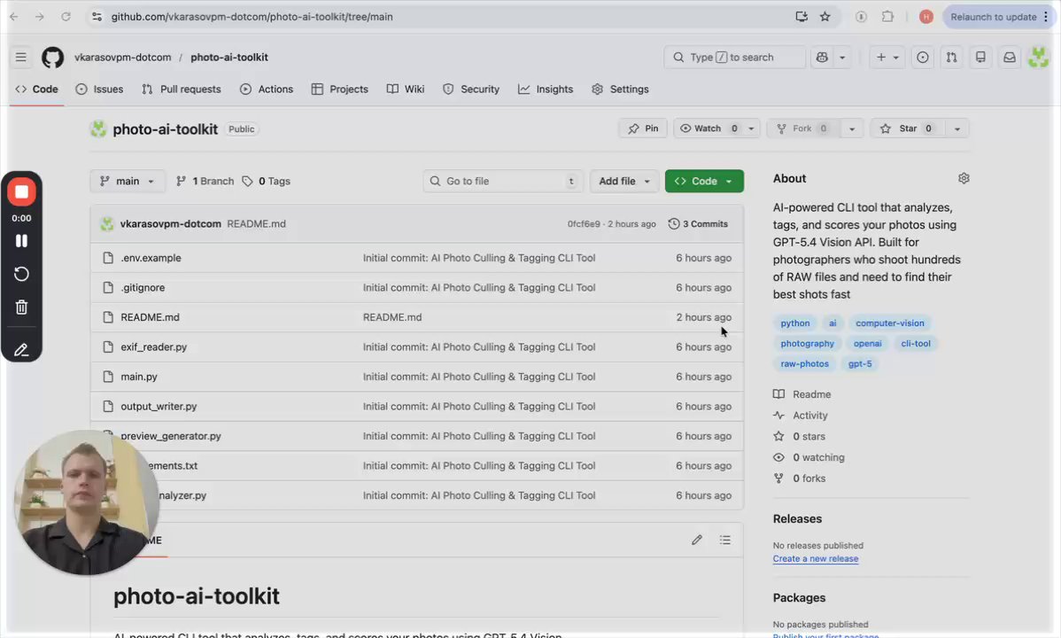The height and width of the screenshot is (638, 1061).
Task: Pause the screen recording
Action: 21,241
